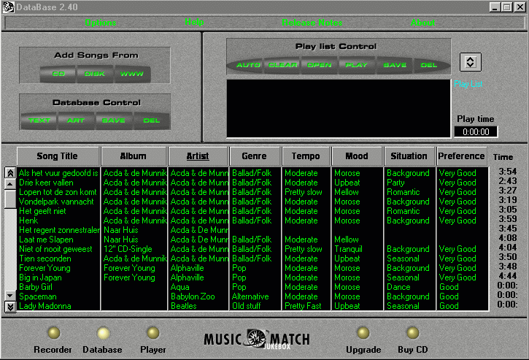Viewport: 529px width, 360px height.
Task: Jump to top of song list
Action: point(10,173)
